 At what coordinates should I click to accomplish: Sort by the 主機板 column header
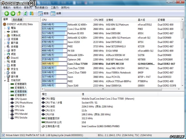pos(121,20)
